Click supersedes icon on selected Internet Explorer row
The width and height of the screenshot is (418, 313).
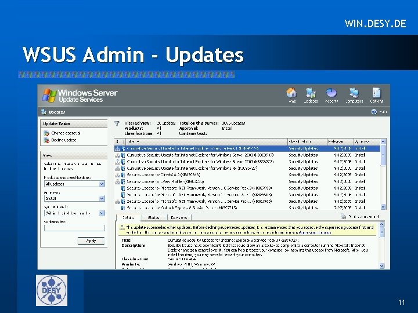pos(117,148)
